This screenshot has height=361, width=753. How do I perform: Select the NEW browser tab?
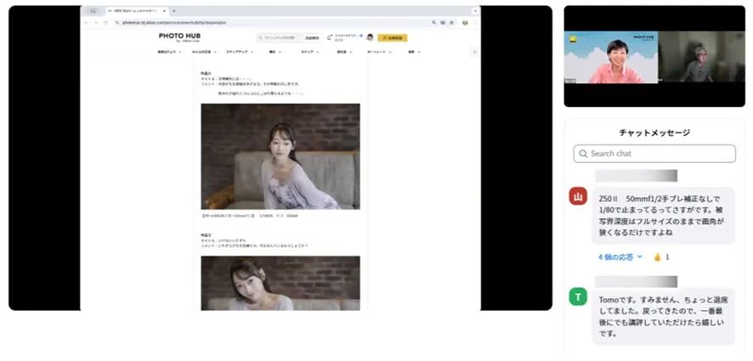point(136,11)
